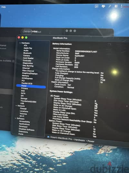The width and height of the screenshot is (129, 173).
Task: Select USB in the sidebar
Action: coord(22,104)
